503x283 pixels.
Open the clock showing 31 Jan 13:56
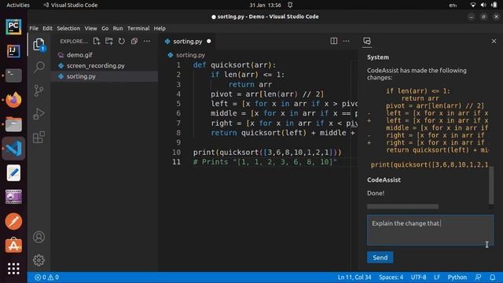[266, 6]
